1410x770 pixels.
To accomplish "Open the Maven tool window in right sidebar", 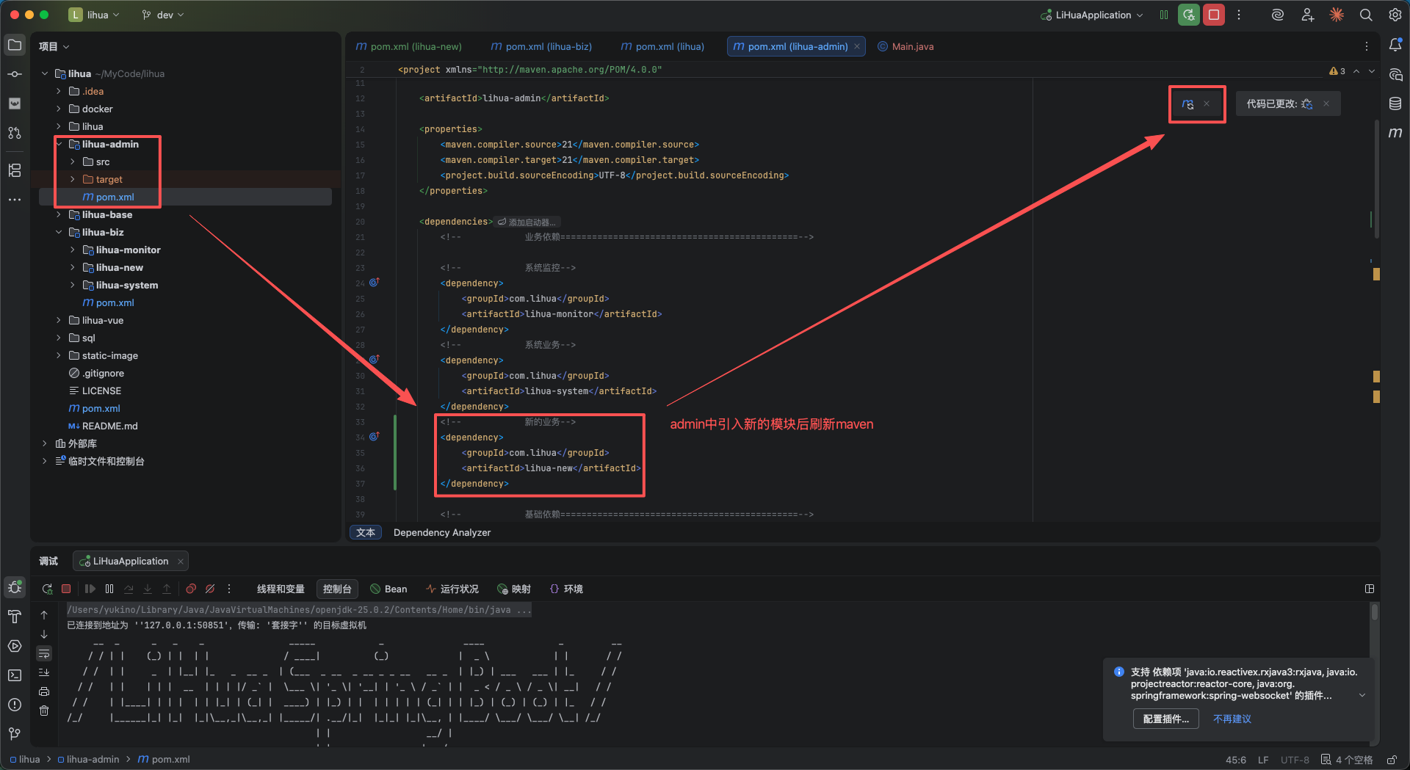I will pos(1395,133).
